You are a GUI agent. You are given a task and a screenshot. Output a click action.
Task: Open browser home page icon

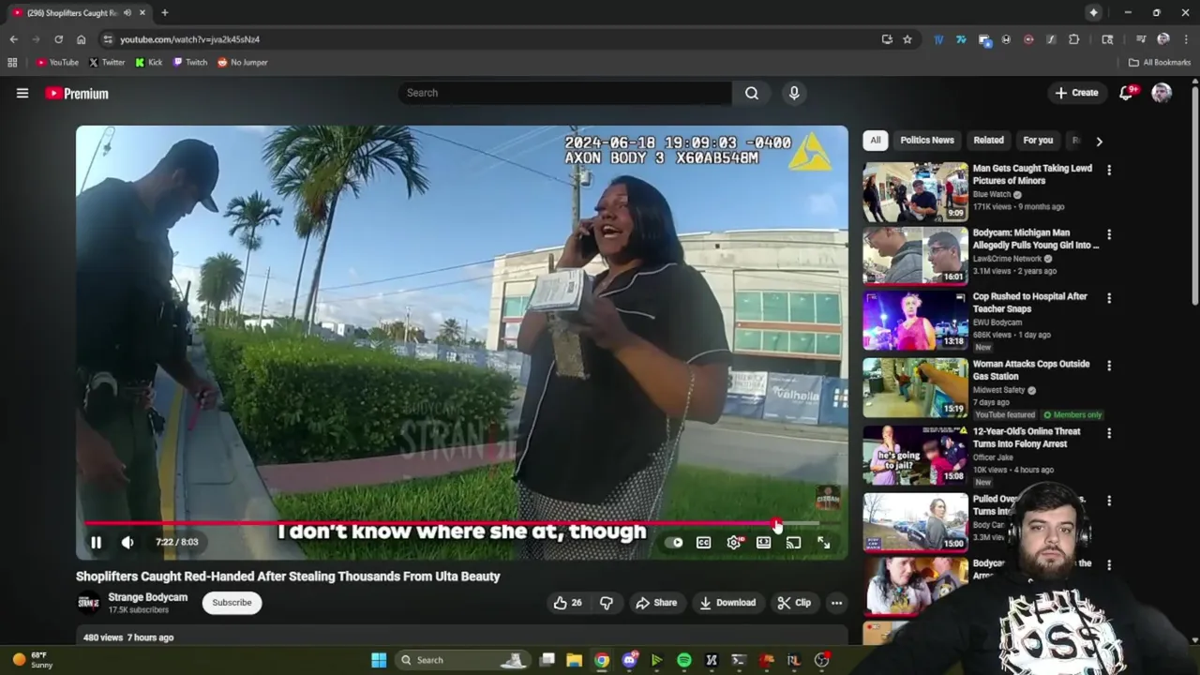(82, 39)
